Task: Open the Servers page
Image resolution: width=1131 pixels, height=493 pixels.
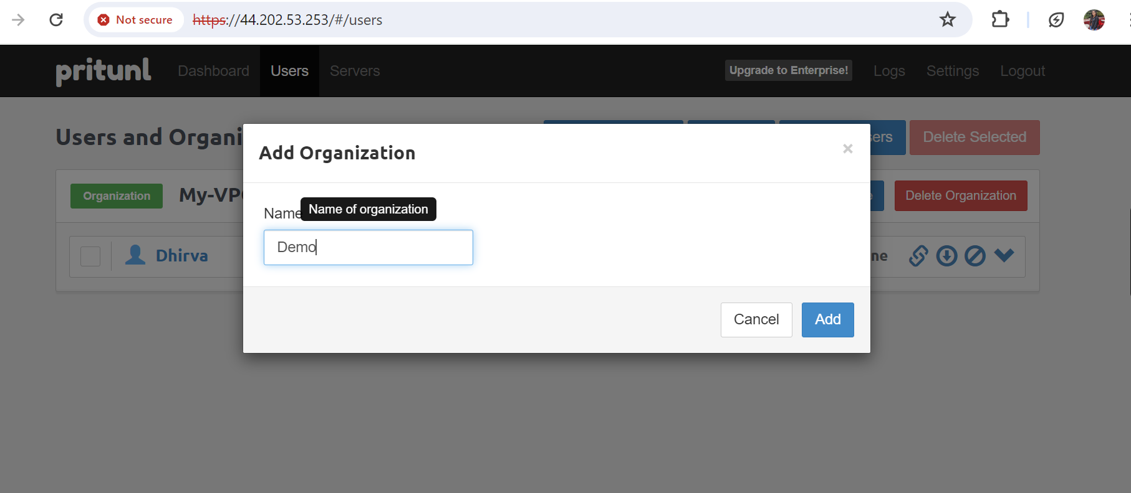Action: coord(355,71)
